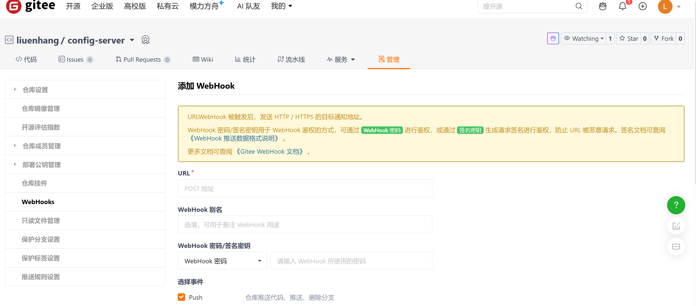Click the repository type code icon
The width and height of the screenshot is (696, 306).
9,40
